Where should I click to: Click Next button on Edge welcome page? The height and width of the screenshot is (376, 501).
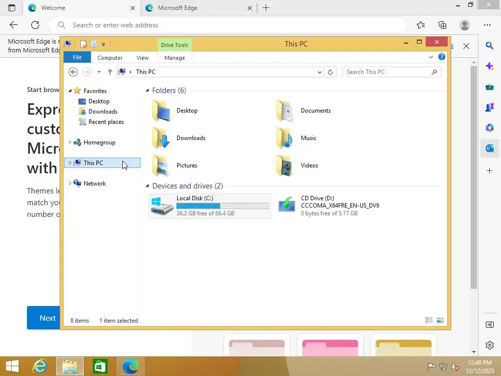tap(44, 318)
